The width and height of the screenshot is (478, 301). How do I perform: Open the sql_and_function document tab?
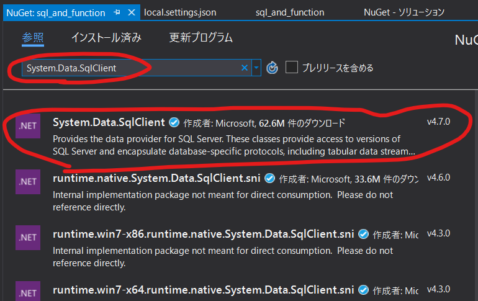pyautogui.click(x=290, y=12)
